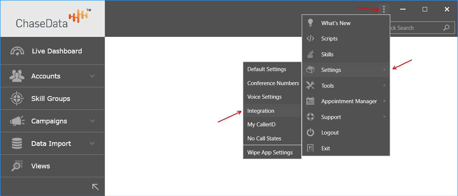Click into the Quick Search field

[x=414, y=28]
